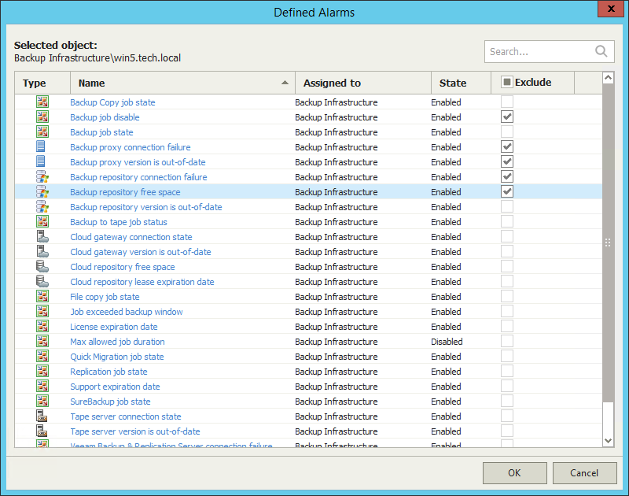Check Exclude for Backup job state
This screenshot has width=629, height=496.
[x=507, y=131]
